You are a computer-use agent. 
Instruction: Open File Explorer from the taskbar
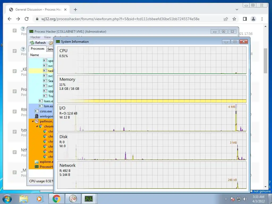[24, 199]
